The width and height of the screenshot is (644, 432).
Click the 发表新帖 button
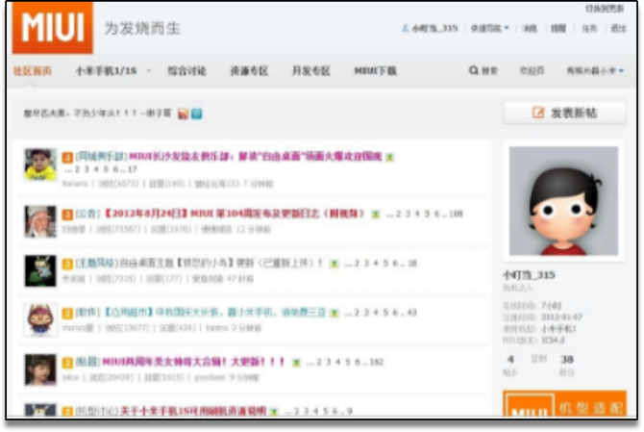564,113
